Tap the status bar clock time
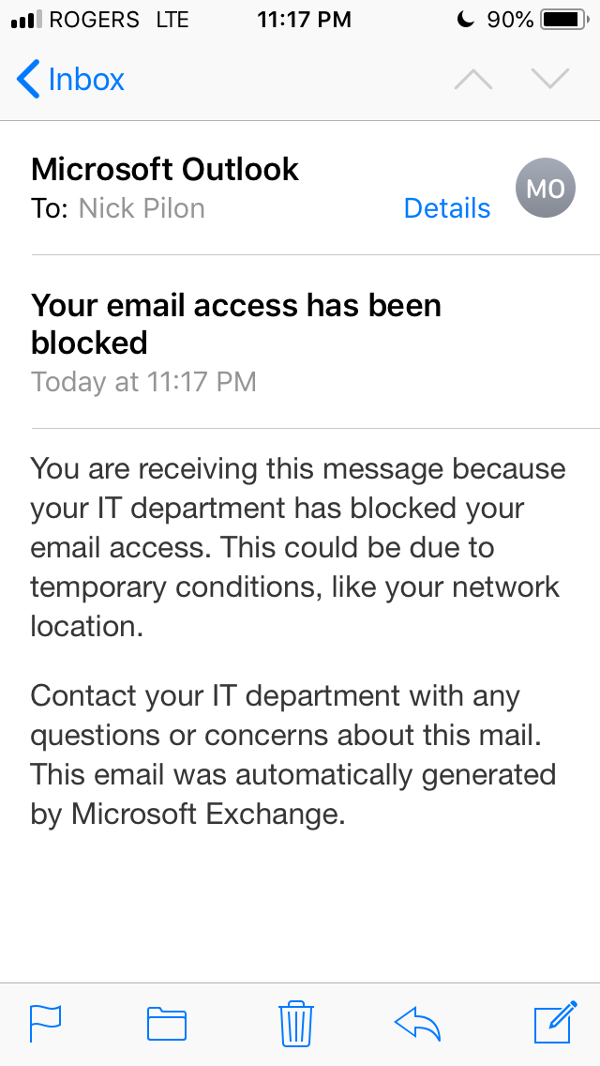The image size is (600, 1066). [304, 20]
